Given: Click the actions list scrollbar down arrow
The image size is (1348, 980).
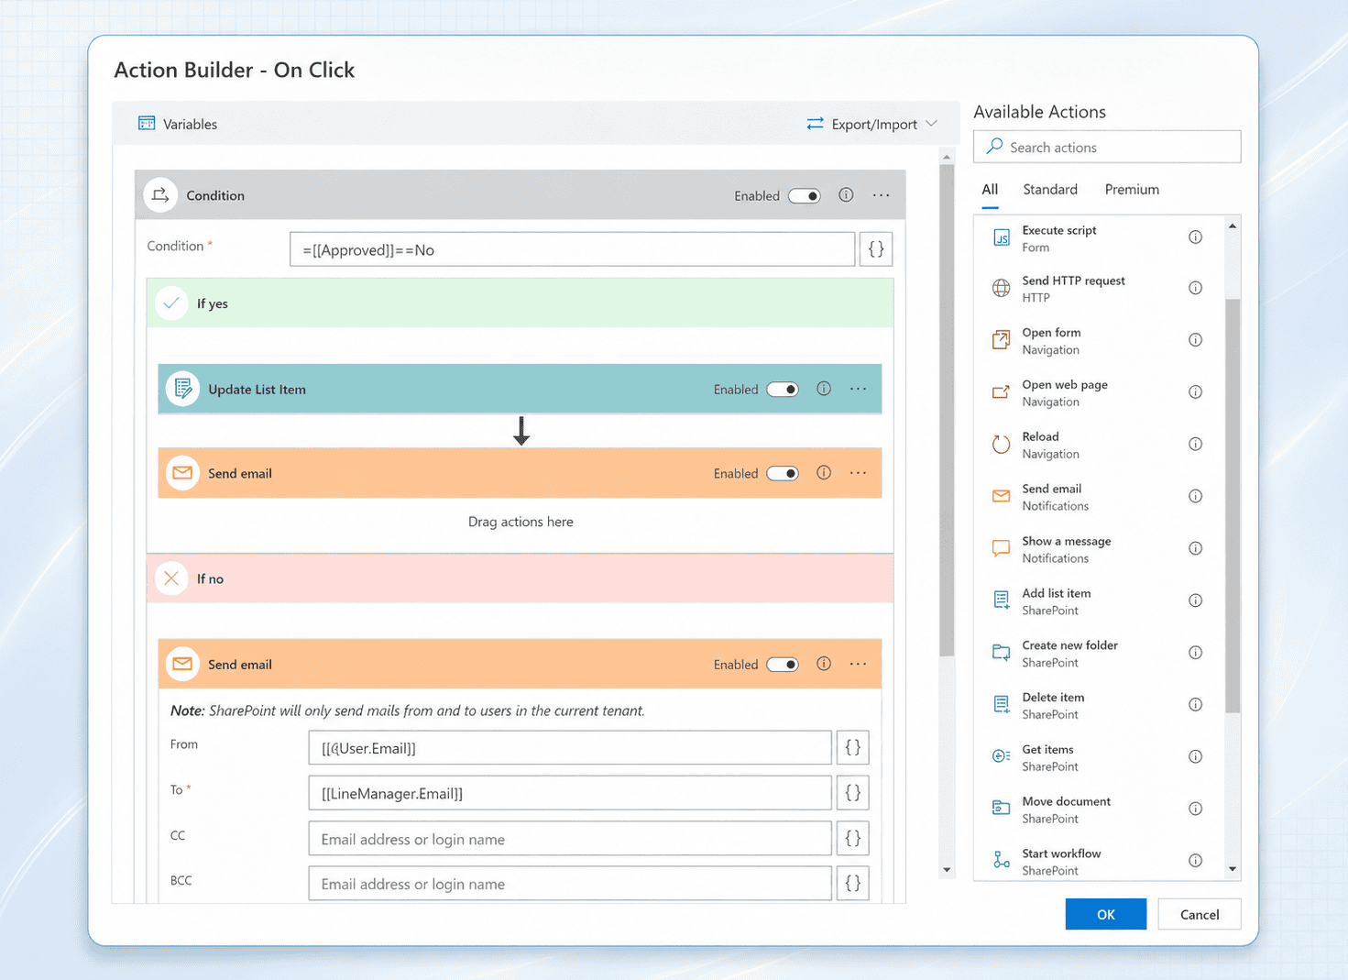Looking at the screenshot, I should (1233, 869).
